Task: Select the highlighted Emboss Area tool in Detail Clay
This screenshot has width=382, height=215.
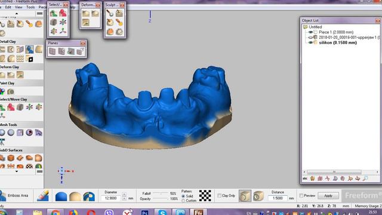Action: 29,50
